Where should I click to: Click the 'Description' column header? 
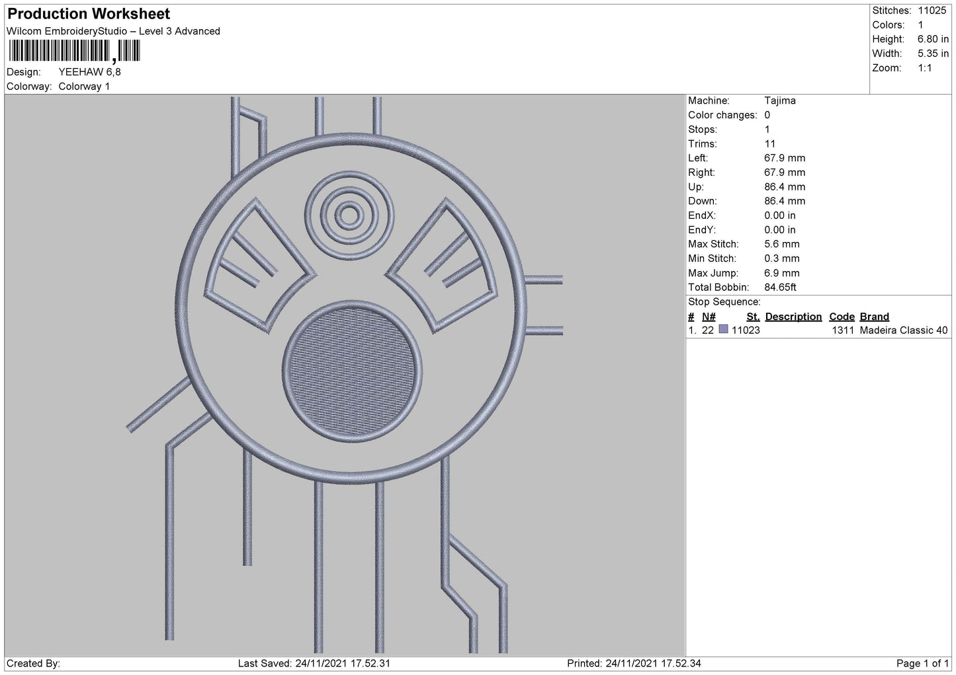793,317
